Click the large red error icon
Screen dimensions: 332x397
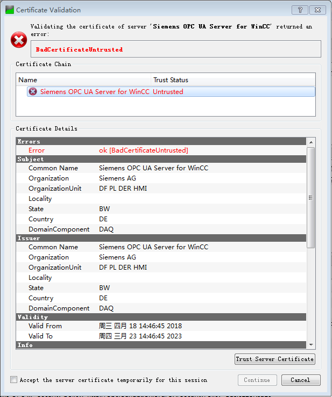[19, 40]
